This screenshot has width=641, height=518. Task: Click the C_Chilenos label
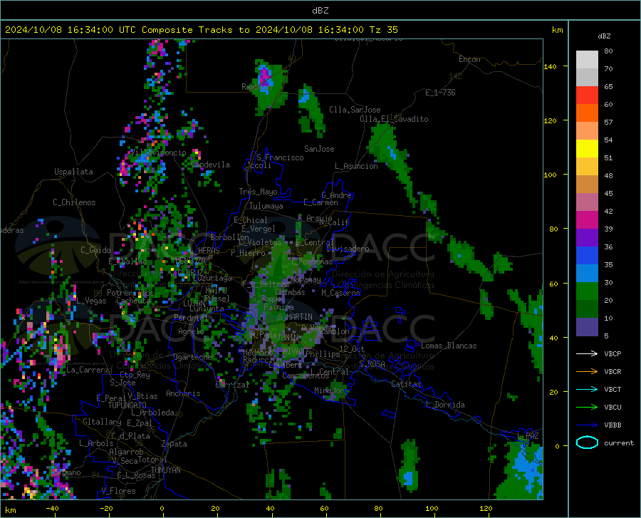[x=74, y=202]
